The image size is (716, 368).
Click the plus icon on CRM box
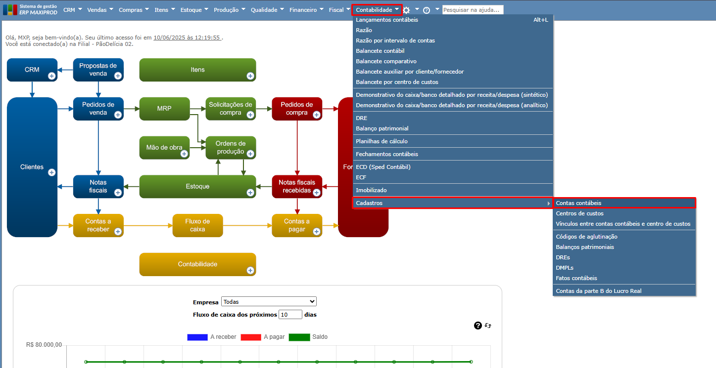(51, 76)
